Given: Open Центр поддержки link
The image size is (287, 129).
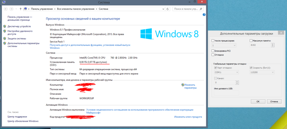Looking at the screenshot, I should (17, 117).
